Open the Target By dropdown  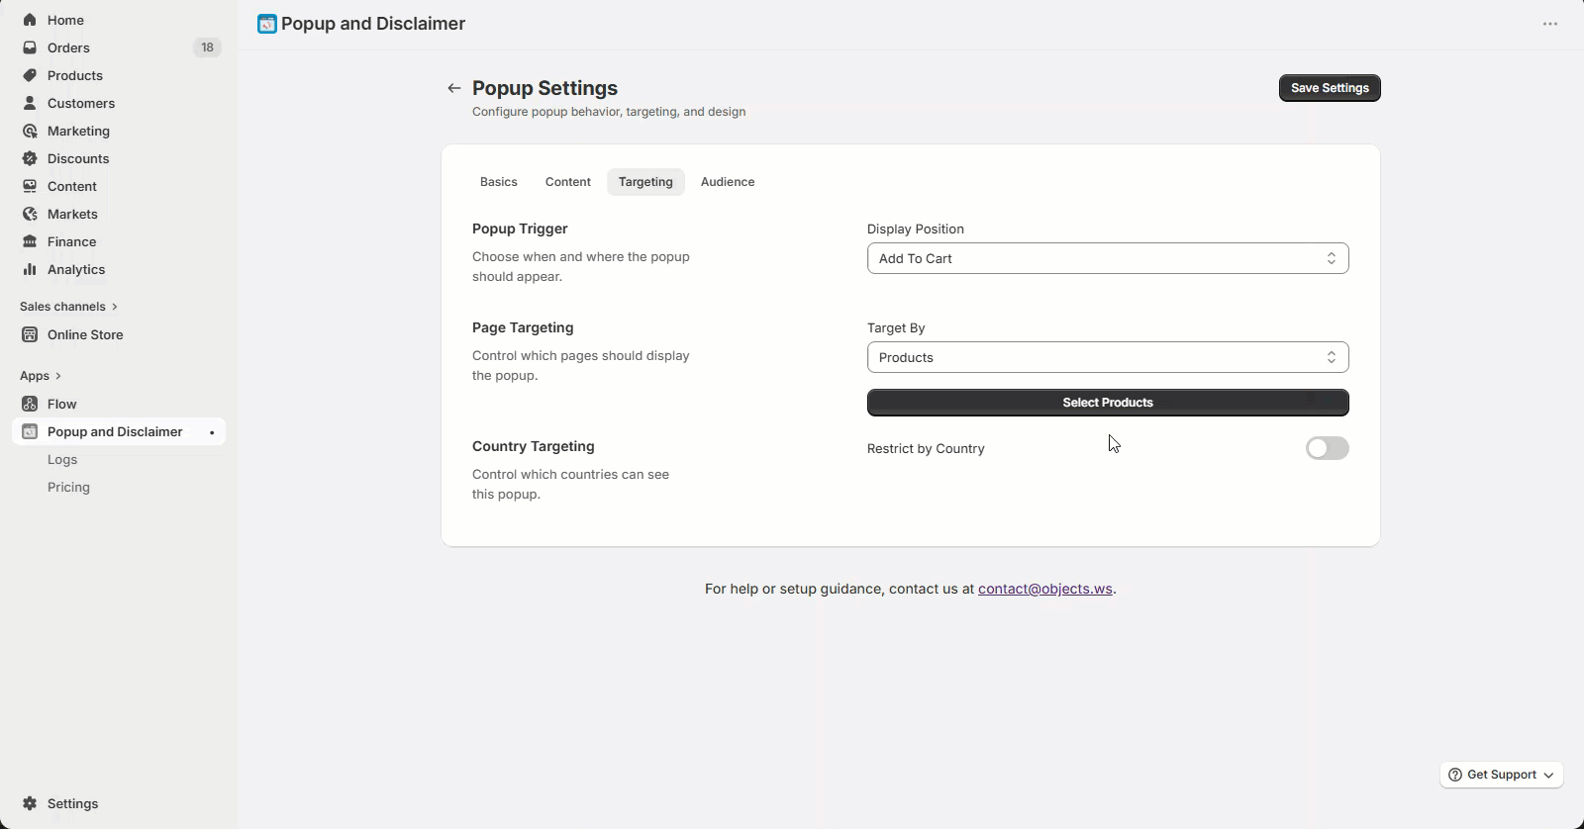1108,357
